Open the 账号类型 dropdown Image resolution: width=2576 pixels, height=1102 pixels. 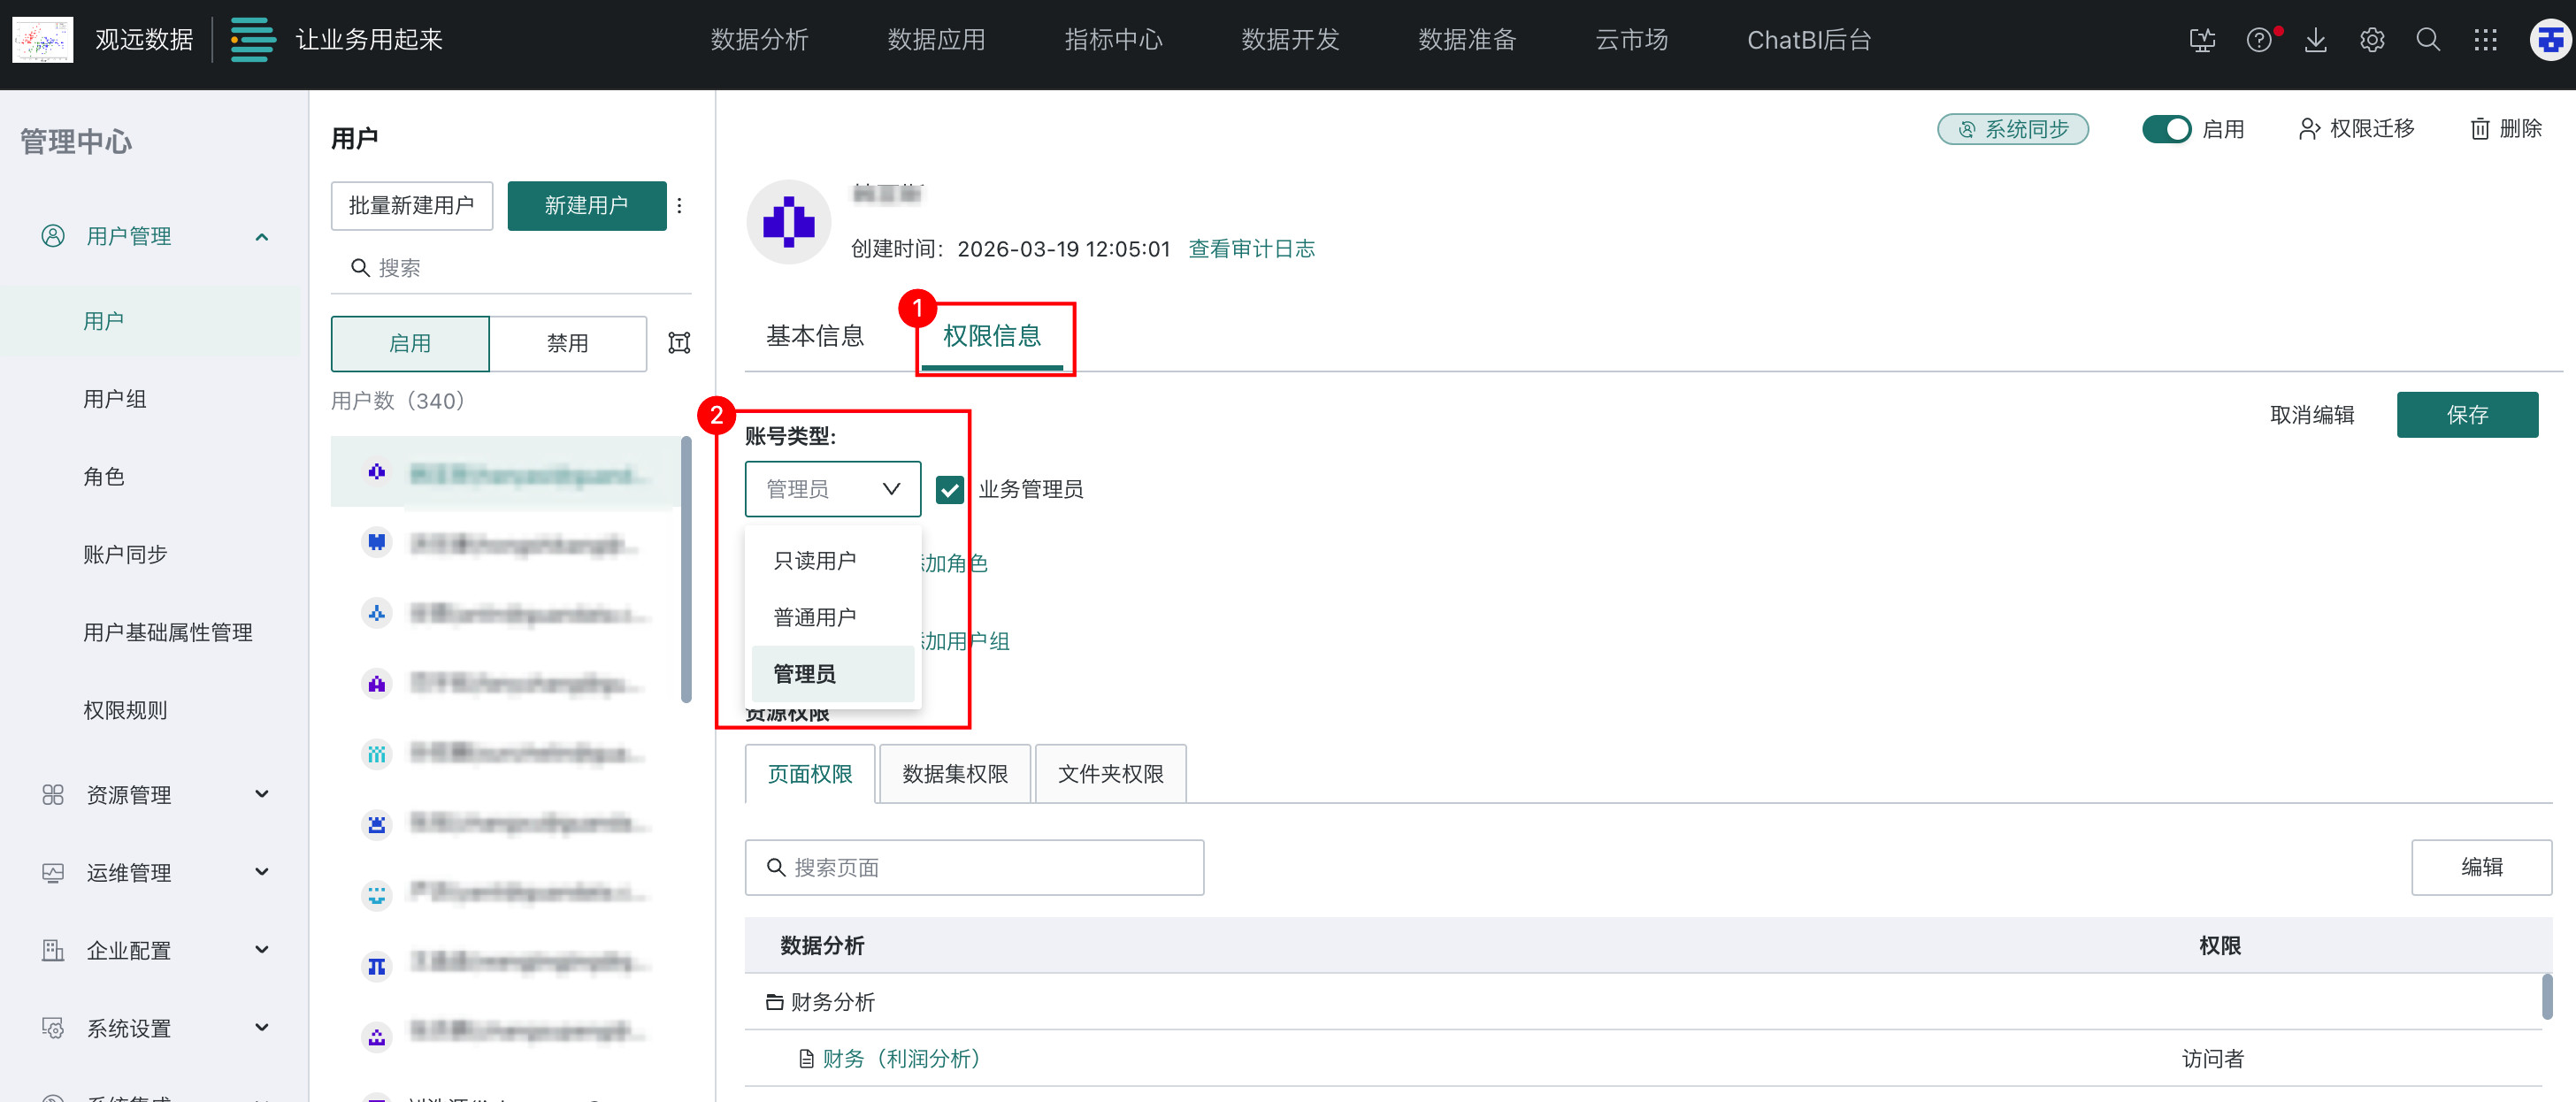[832, 489]
